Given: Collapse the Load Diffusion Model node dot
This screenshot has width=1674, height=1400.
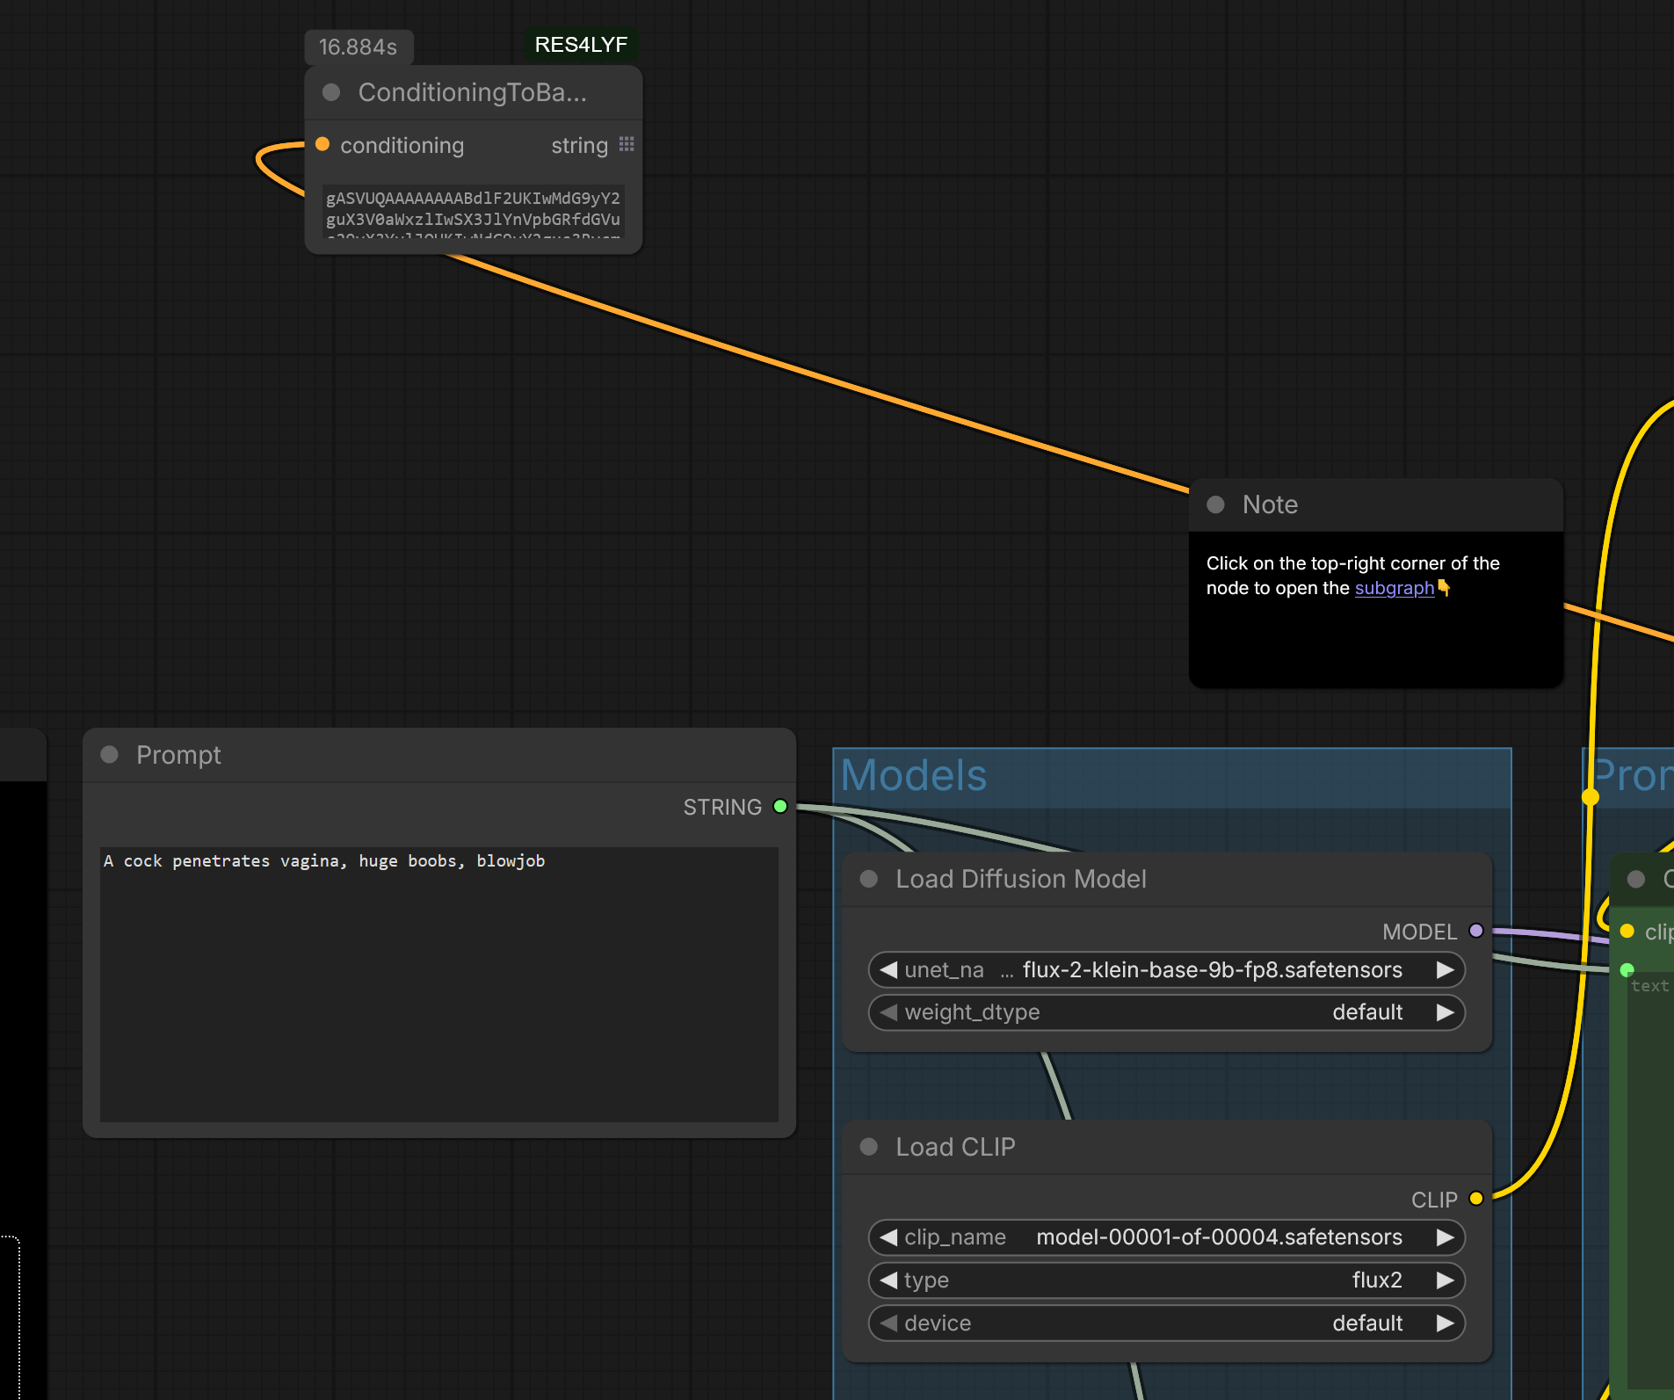Looking at the screenshot, I should (x=869, y=879).
